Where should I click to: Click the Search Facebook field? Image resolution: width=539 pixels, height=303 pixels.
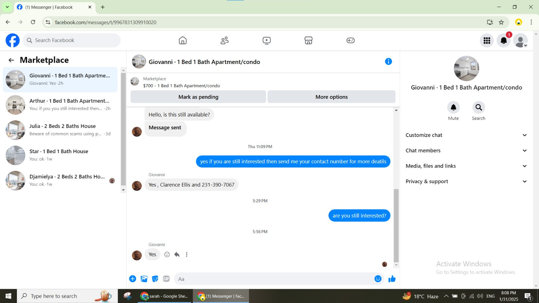(71, 40)
